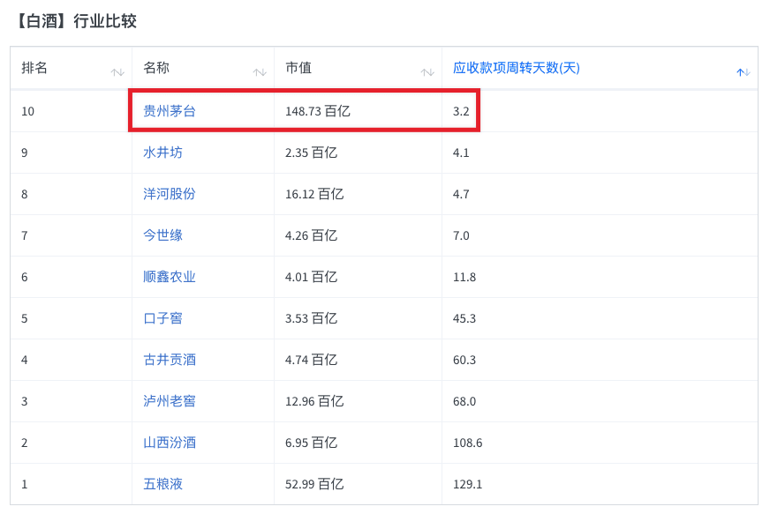This screenshot has width=770, height=514.
Task: Click the 市值 column header text
Action: [x=298, y=68]
